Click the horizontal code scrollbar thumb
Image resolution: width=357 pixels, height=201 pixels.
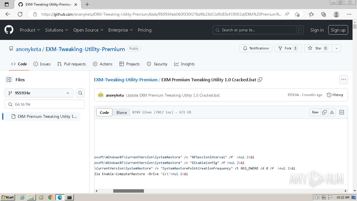click(128, 191)
